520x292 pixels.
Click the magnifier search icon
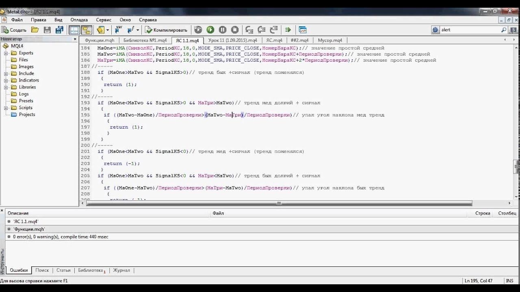504,30
